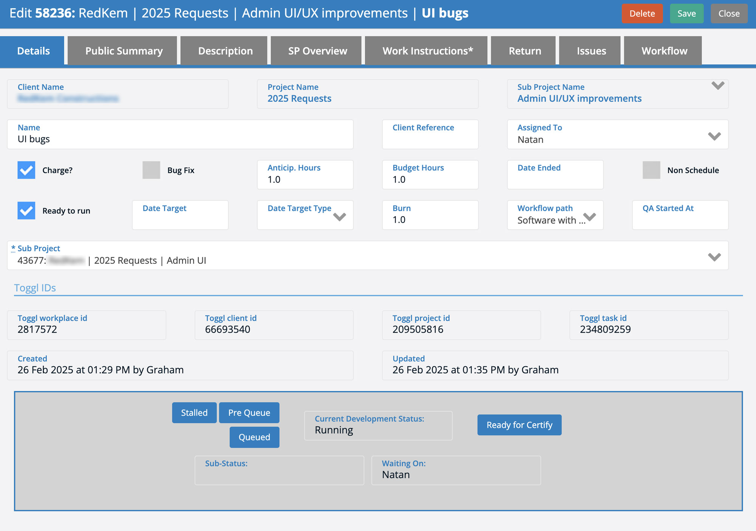Go to the Workflow tab
The height and width of the screenshot is (531, 756).
pos(664,51)
